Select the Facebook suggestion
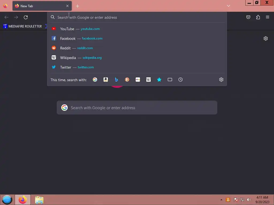Image resolution: width=274 pixels, height=205 pixels. point(137,38)
